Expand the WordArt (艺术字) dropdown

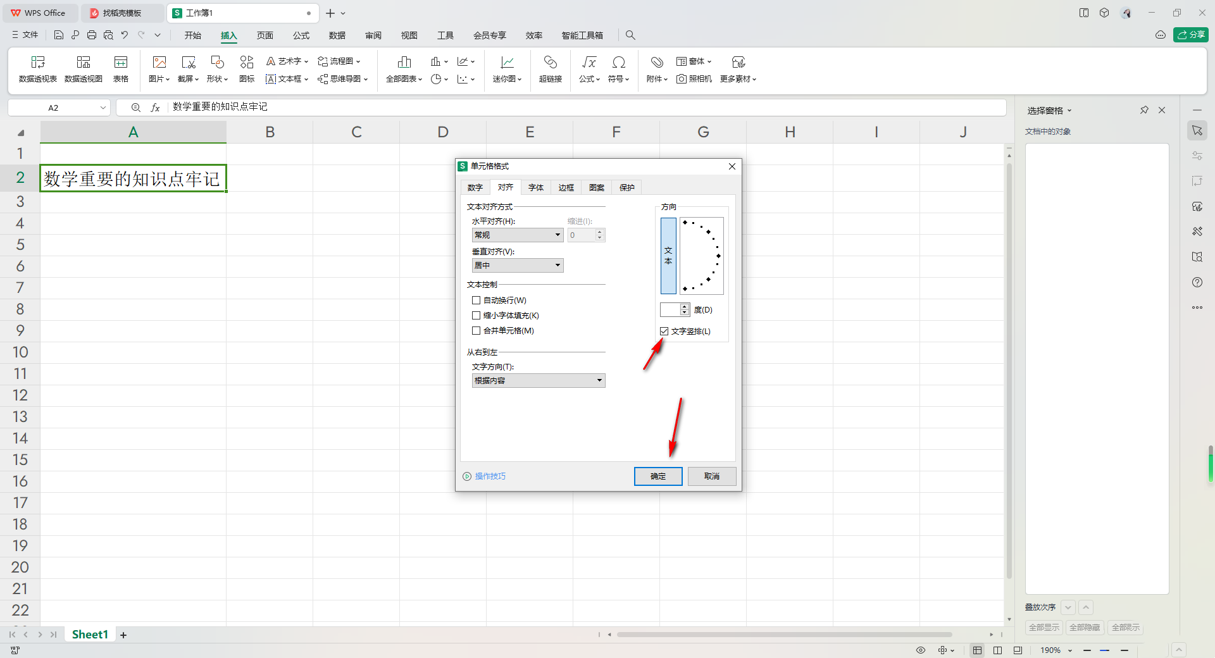pos(306,61)
